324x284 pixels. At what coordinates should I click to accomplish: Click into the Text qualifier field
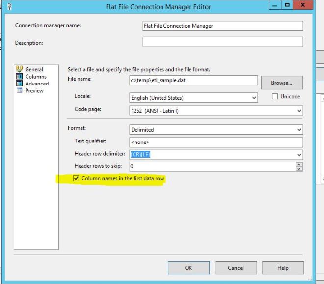[216, 142]
